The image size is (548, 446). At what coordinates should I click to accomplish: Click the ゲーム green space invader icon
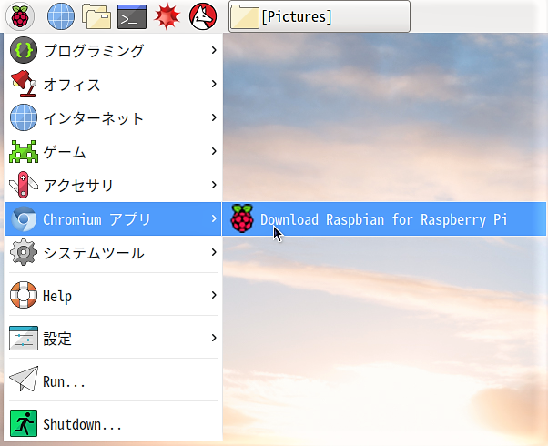tap(24, 151)
